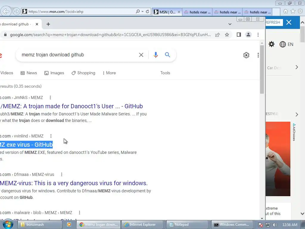Open the Chrome tab search chevron
Screen dimensions: 305x229
coord(230,24)
